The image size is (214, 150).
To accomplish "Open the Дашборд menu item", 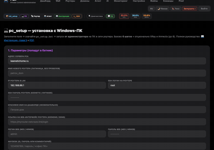I will [45, 1].
